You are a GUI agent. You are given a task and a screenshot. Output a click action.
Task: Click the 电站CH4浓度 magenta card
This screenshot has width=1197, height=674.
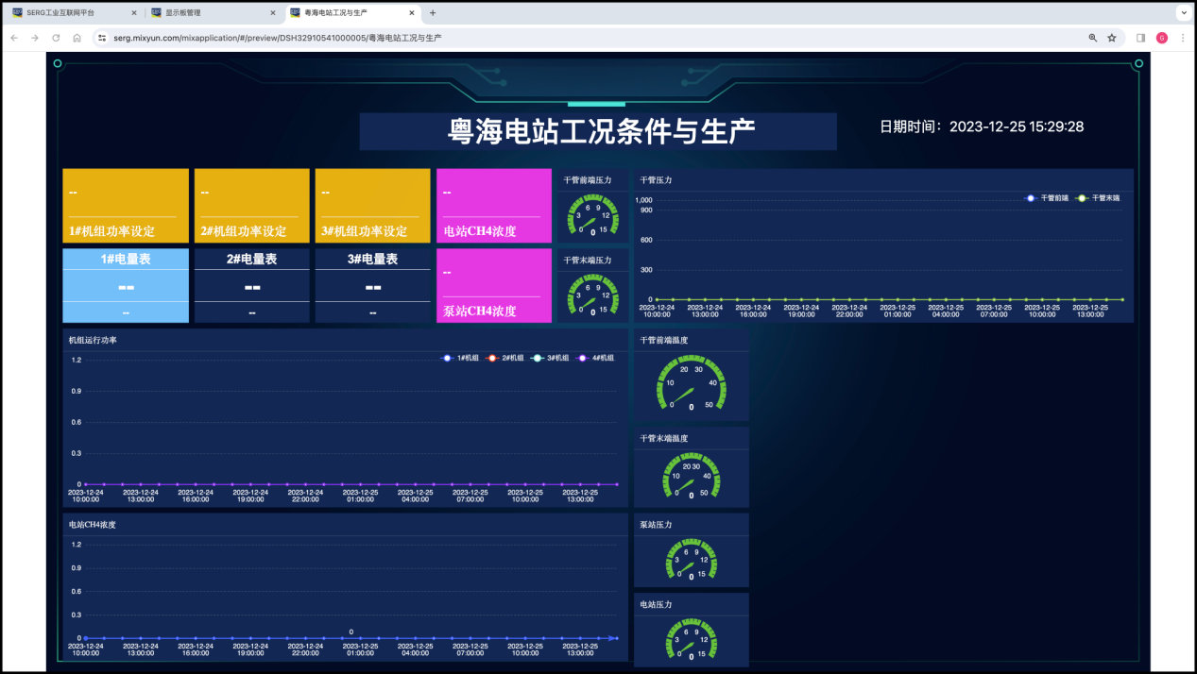click(493, 206)
